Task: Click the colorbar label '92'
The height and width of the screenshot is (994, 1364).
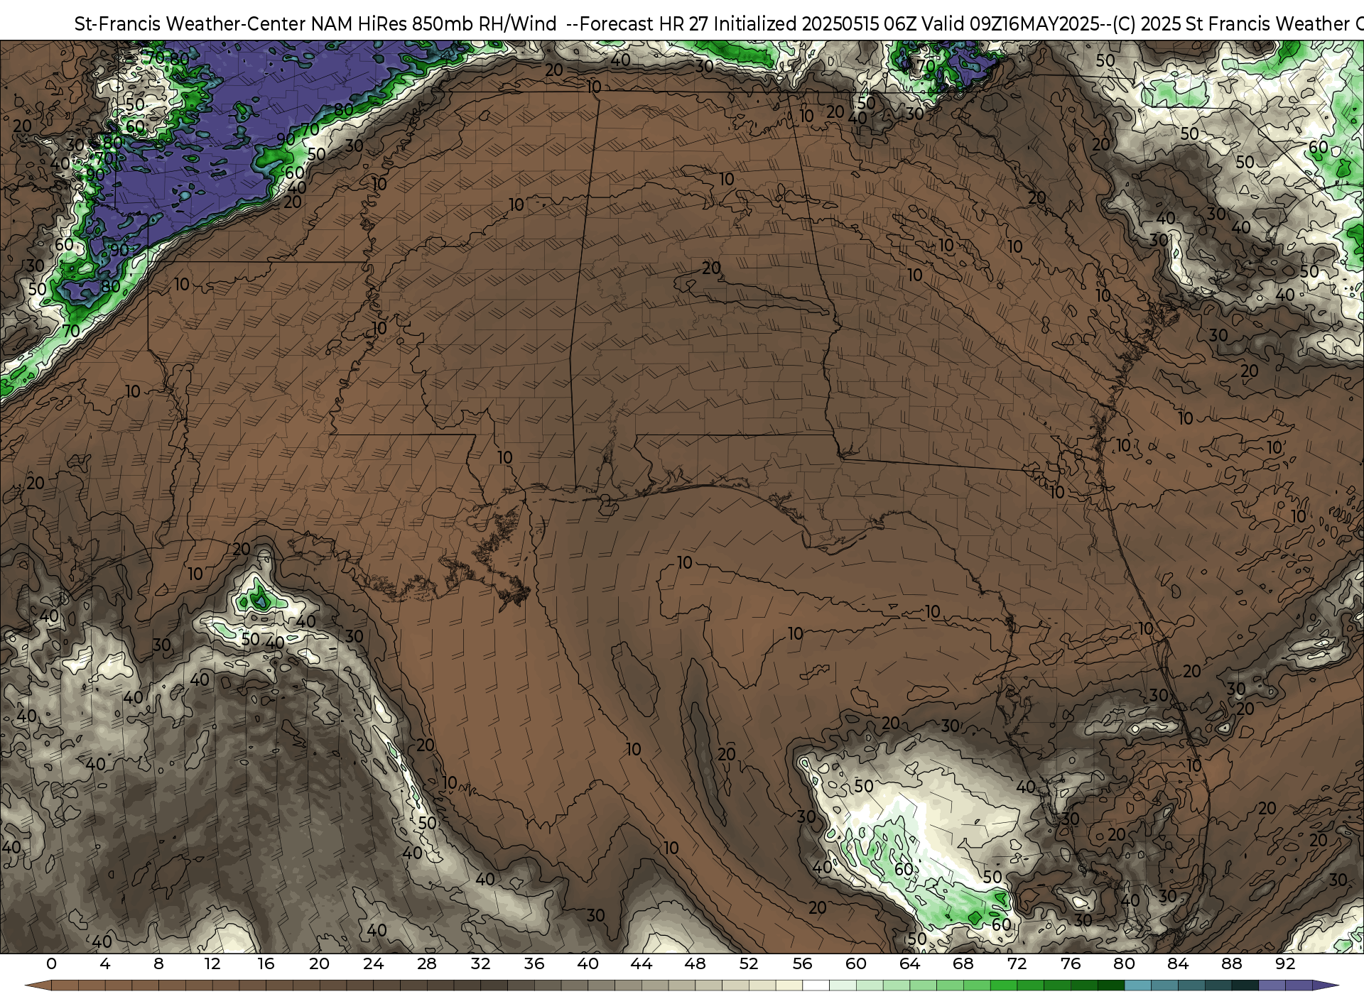Action: click(x=1285, y=964)
